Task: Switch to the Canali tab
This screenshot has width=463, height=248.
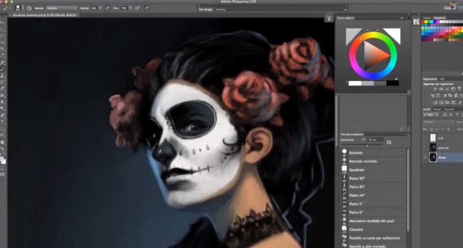Action: click(x=437, y=109)
